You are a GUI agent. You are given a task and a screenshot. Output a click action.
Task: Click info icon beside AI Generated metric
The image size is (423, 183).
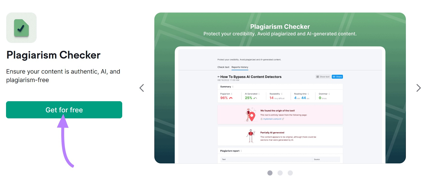[x=259, y=94]
